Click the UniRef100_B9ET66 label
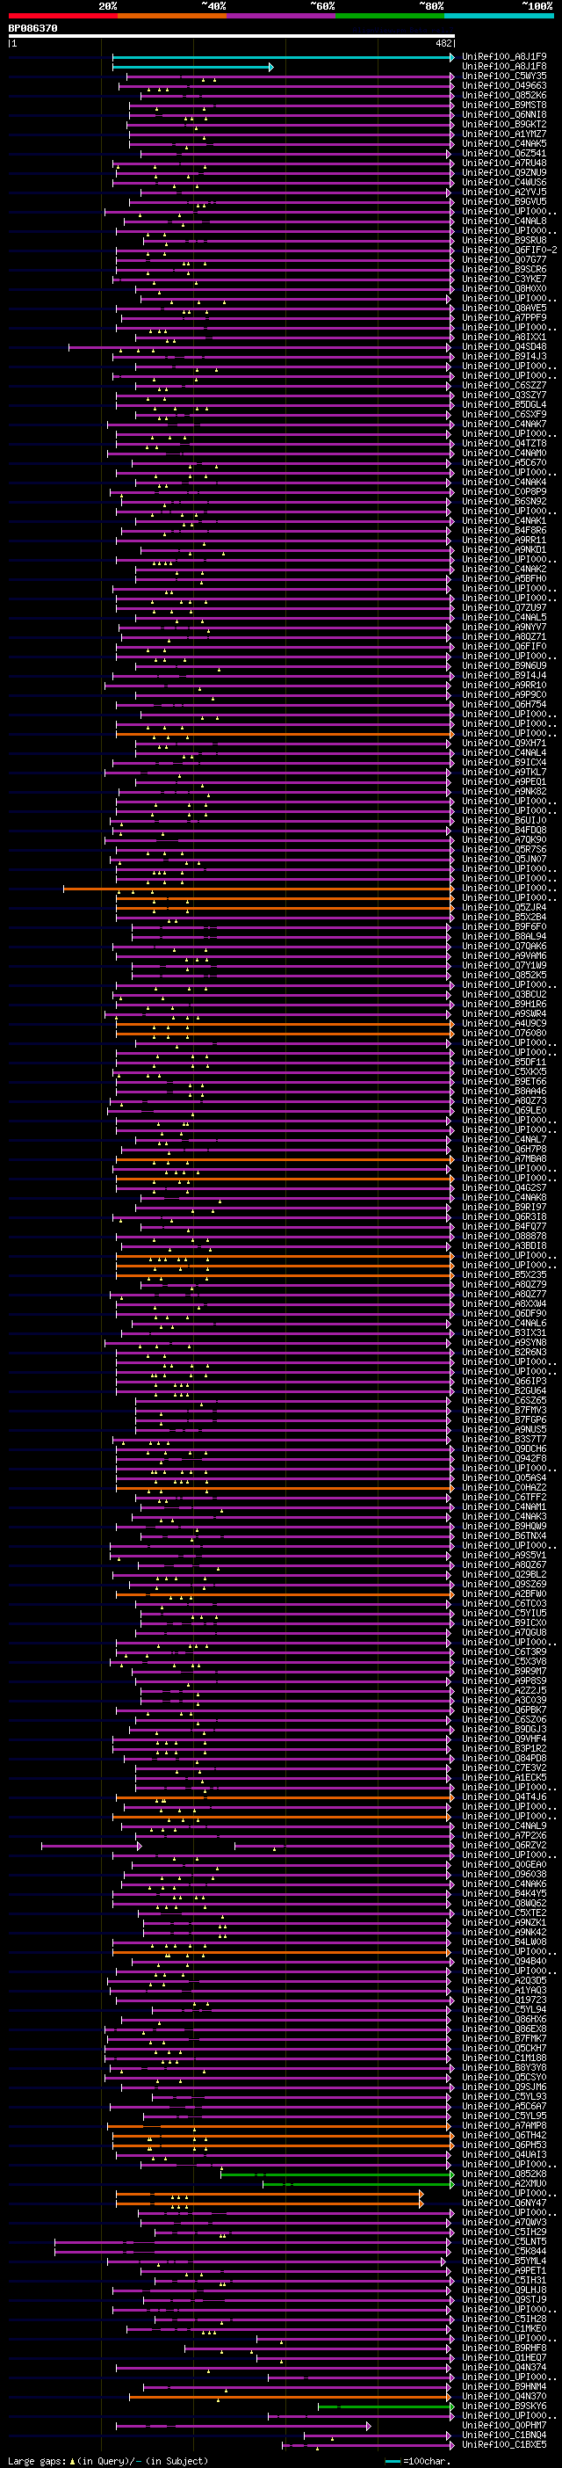Viewport: 562px width, 2468px height. [x=503, y=1081]
